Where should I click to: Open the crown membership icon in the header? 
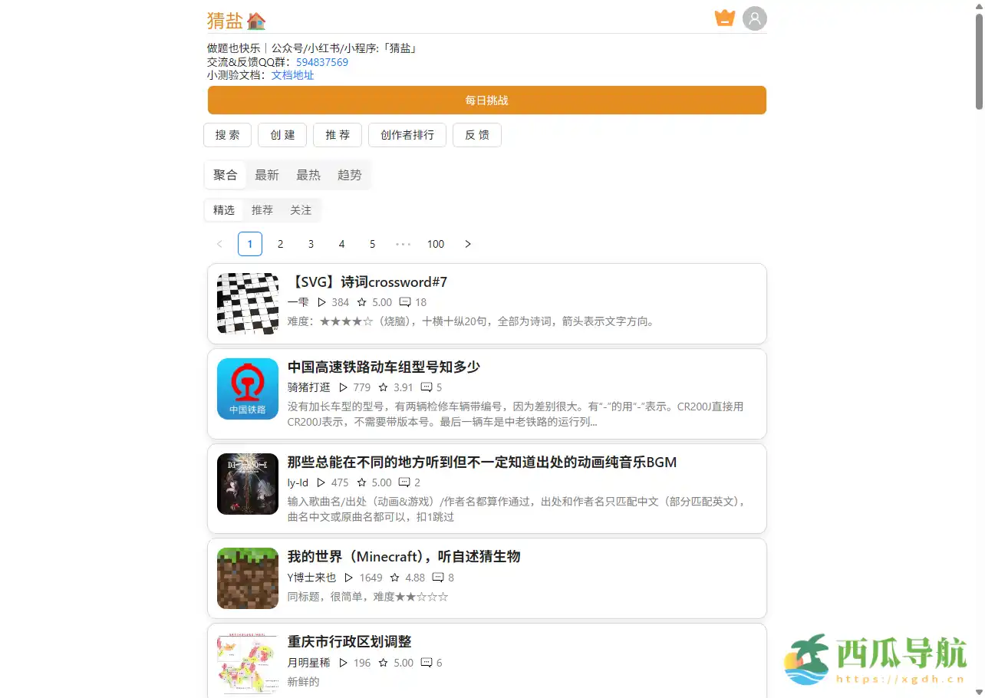point(724,17)
